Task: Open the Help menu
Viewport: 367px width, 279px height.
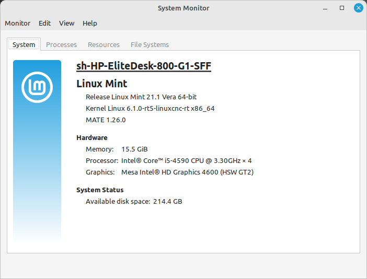Action: 89,23
